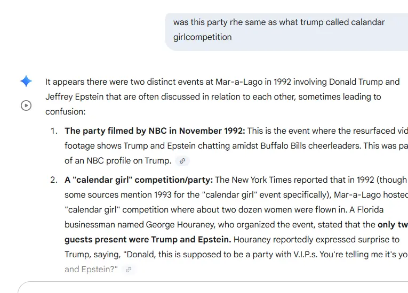The width and height of the screenshot is (408, 293).
Task: Click the name 'George Houraney' in the text
Action: tap(178, 225)
